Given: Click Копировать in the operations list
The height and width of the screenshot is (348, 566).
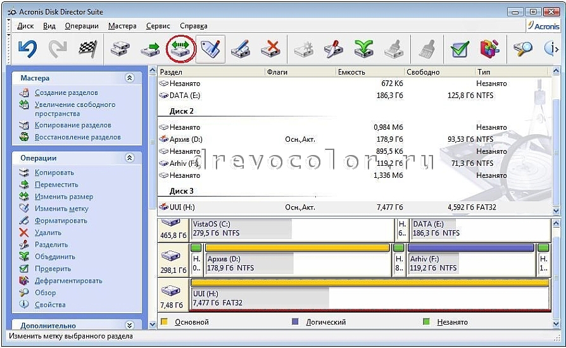Looking at the screenshot, I should pyautogui.click(x=54, y=173).
